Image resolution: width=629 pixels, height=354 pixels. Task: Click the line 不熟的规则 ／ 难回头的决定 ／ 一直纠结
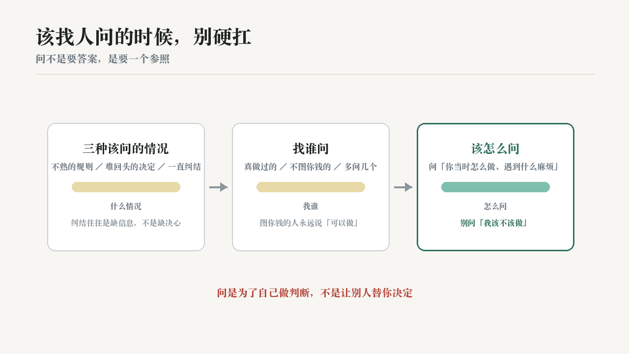126,167
